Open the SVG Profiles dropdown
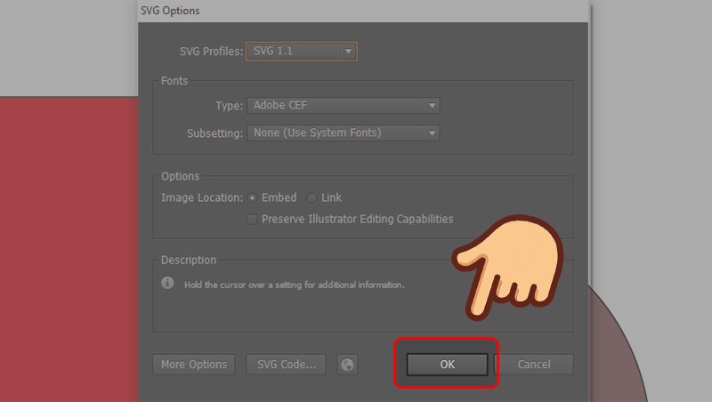Image resolution: width=712 pixels, height=402 pixels. pyautogui.click(x=302, y=51)
